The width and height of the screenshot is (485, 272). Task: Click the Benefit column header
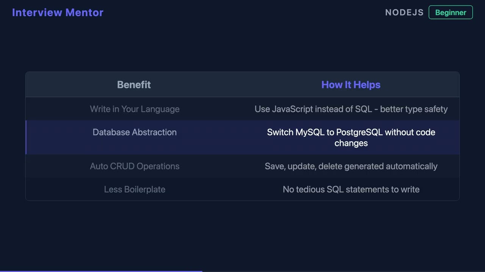click(134, 85)
